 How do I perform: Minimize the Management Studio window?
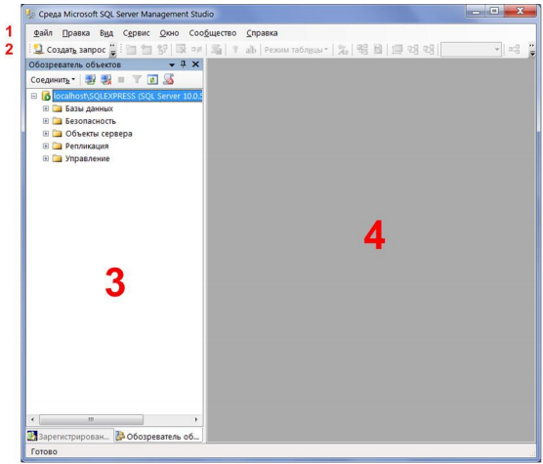pyautogui.click(x=477, y=12)
